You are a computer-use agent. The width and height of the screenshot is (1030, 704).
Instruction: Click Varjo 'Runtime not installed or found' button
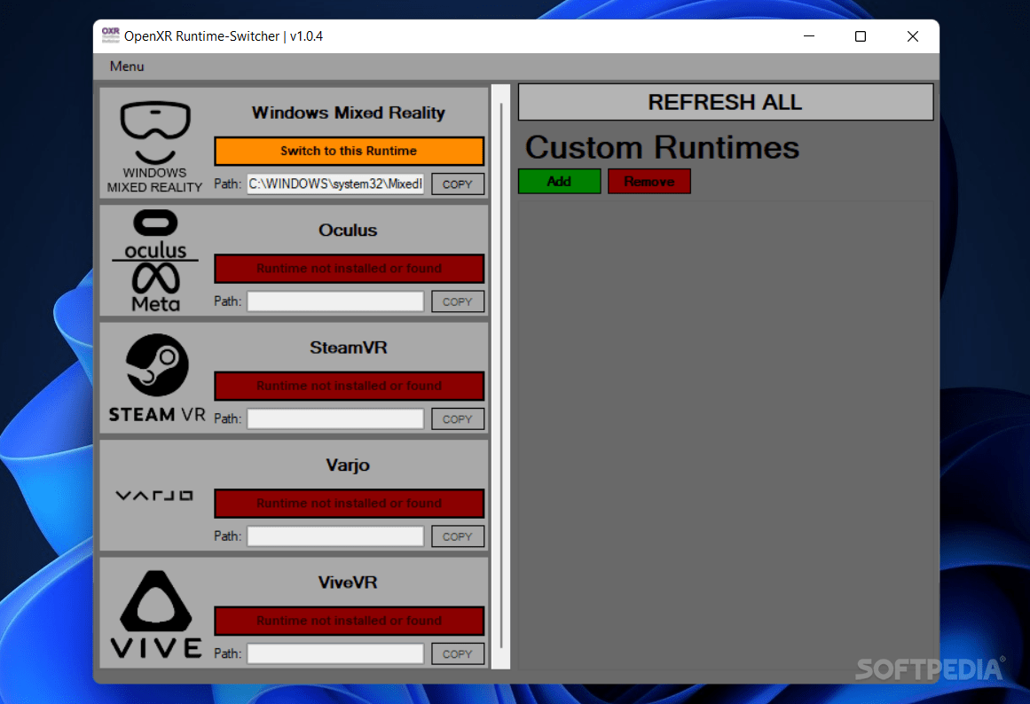tap(349, 504)
